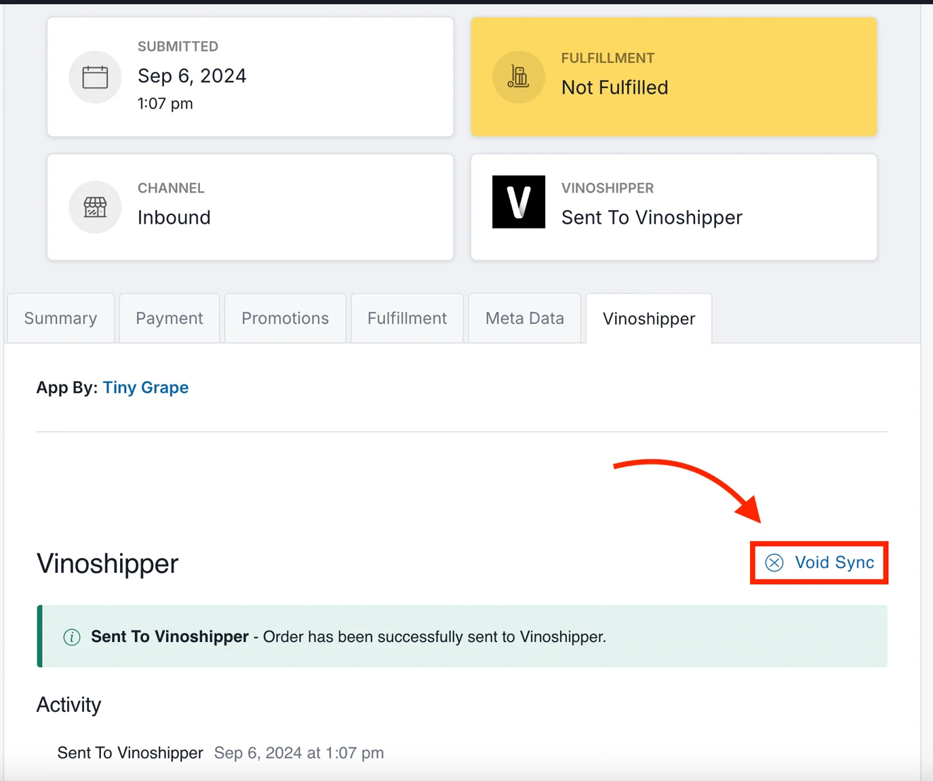Image resolution: width=933 pixels, height=781 pixels.
Task: Click the info icon in green banner
Action: 72,637
